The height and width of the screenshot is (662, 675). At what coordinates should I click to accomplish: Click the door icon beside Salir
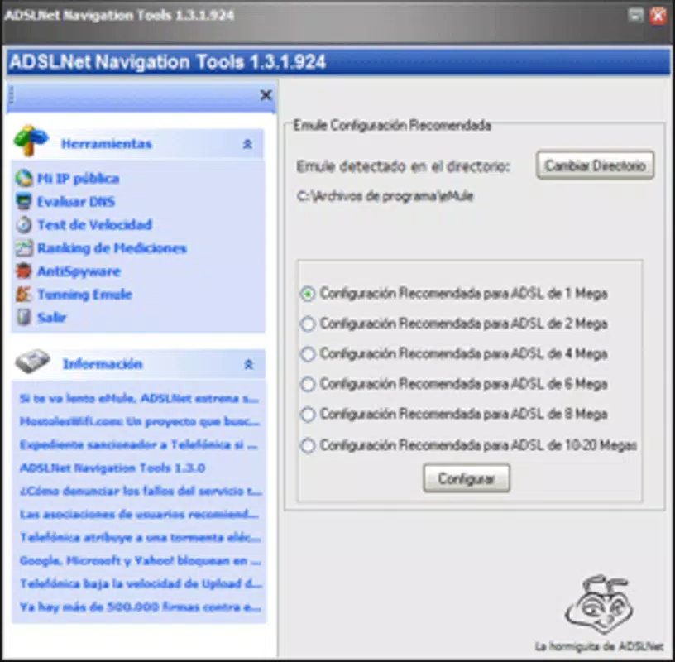[x=24, y=318]
